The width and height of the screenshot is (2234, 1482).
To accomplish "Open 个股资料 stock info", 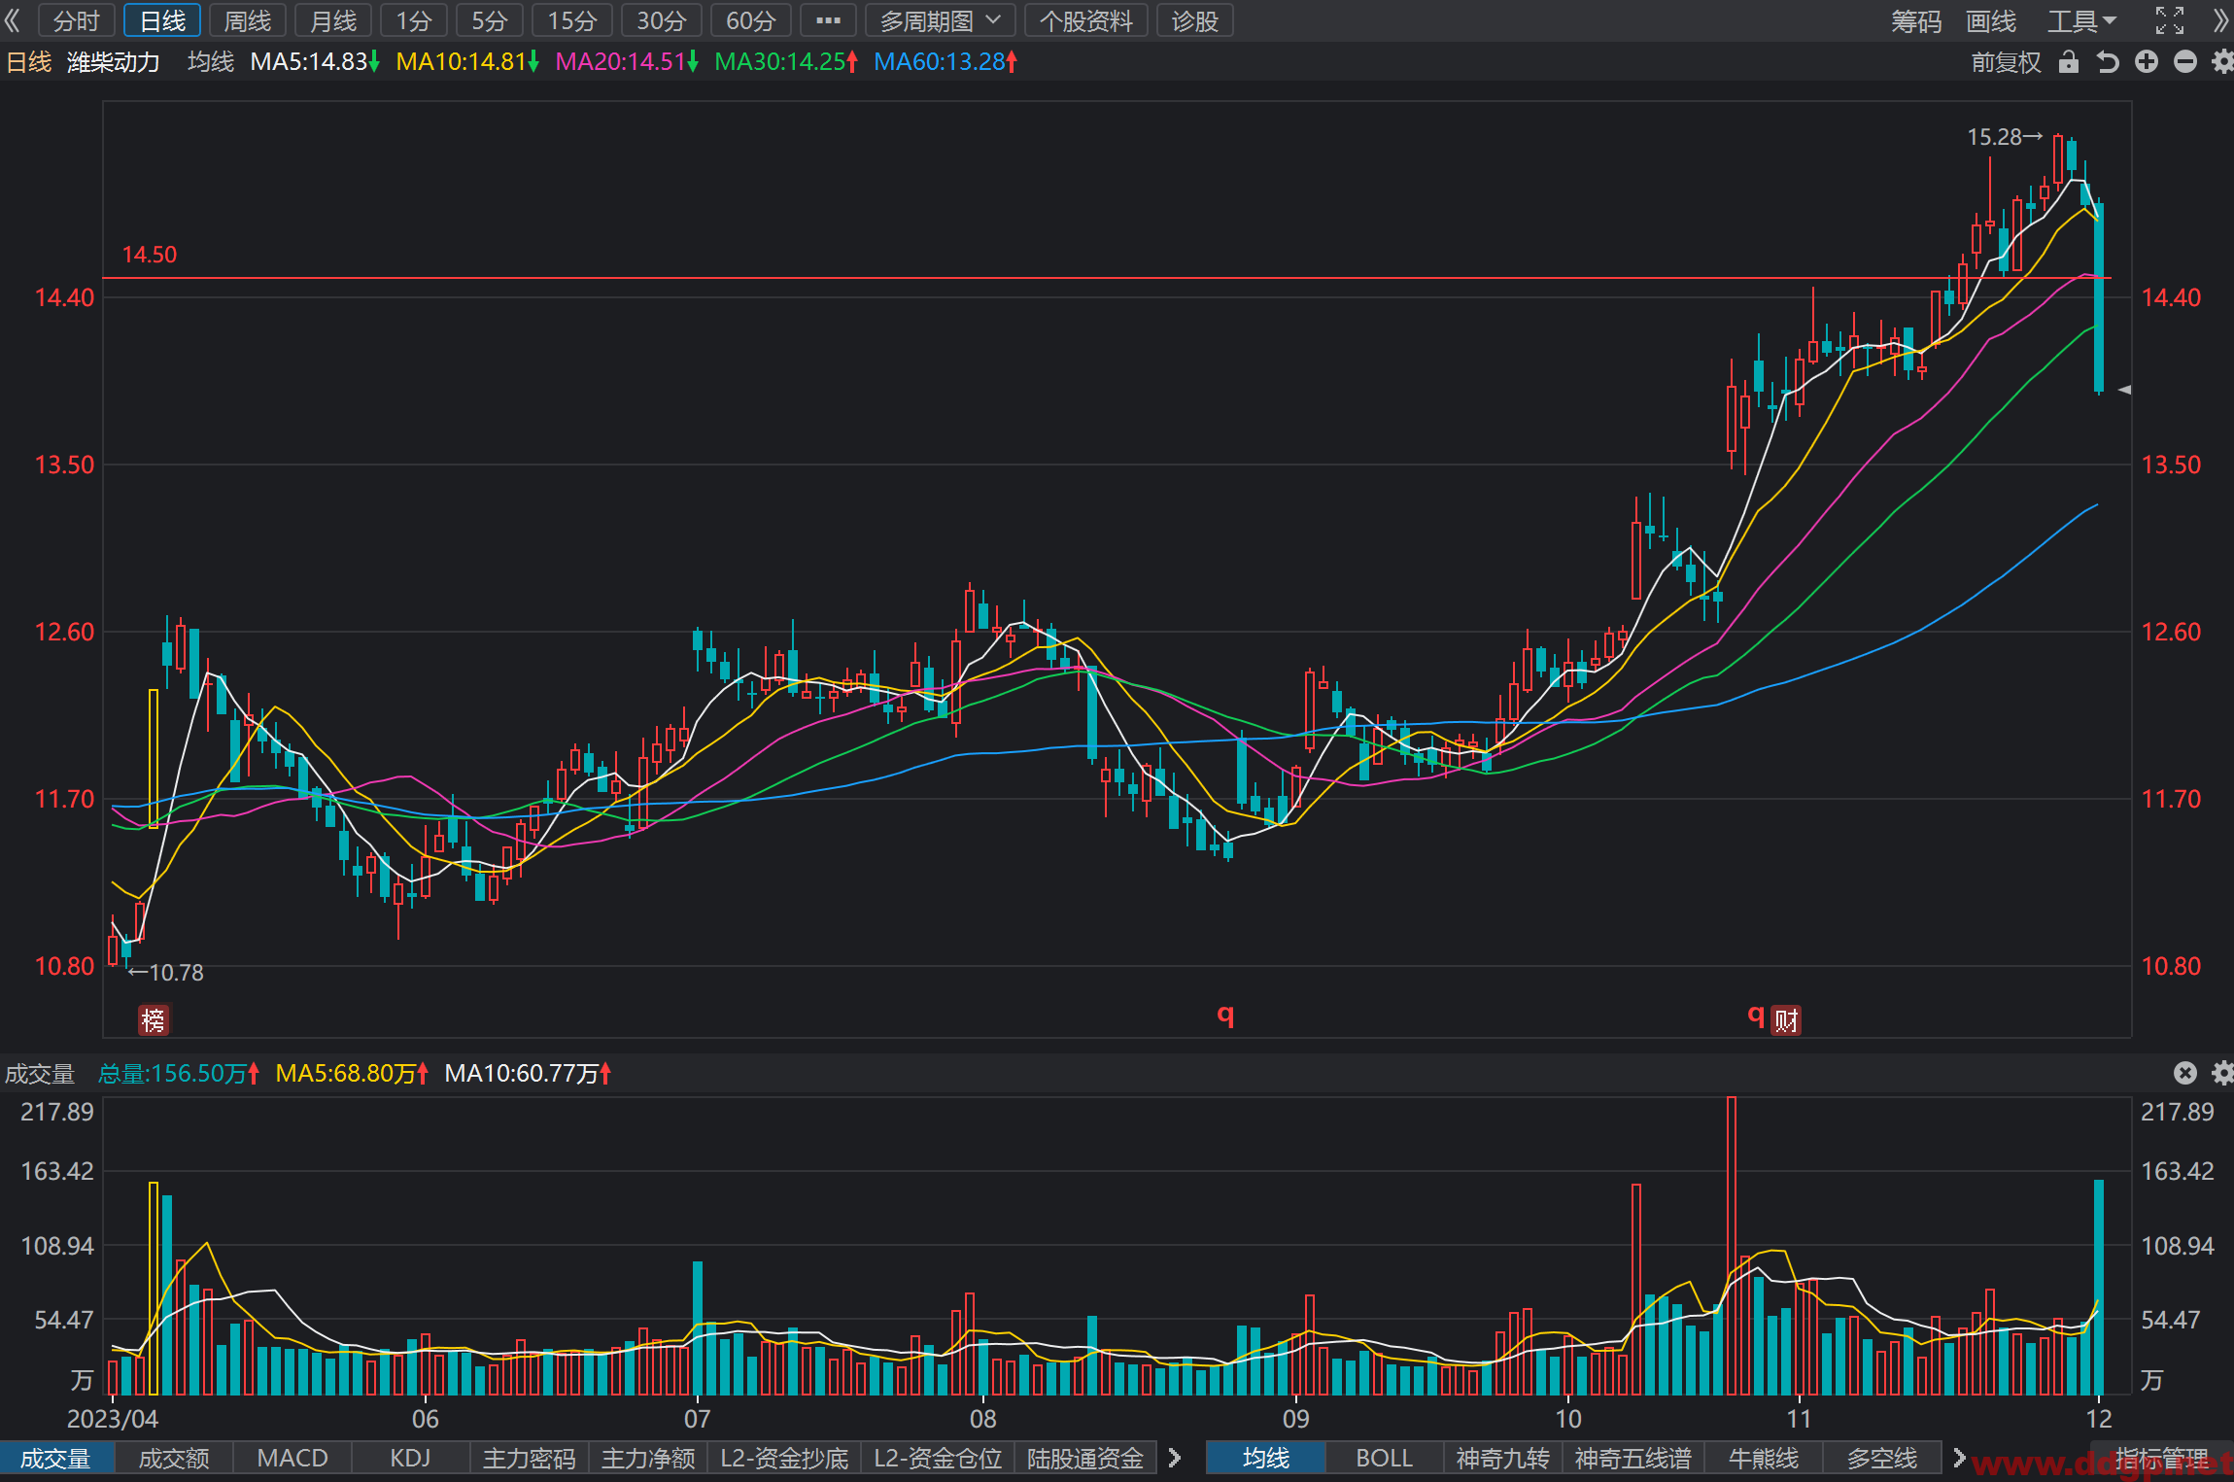I will 1085,20.
